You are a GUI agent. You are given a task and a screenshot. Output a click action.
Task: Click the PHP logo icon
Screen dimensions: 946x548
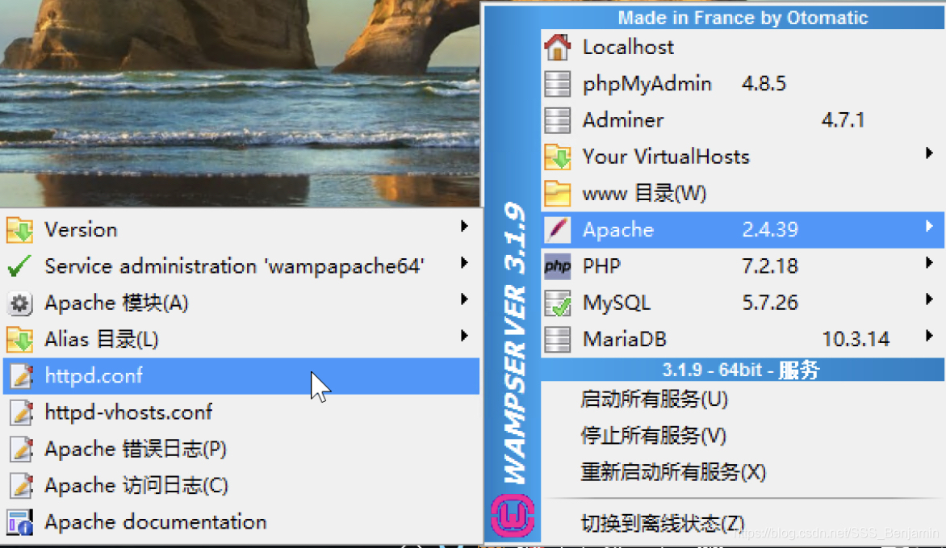[558, 266]
